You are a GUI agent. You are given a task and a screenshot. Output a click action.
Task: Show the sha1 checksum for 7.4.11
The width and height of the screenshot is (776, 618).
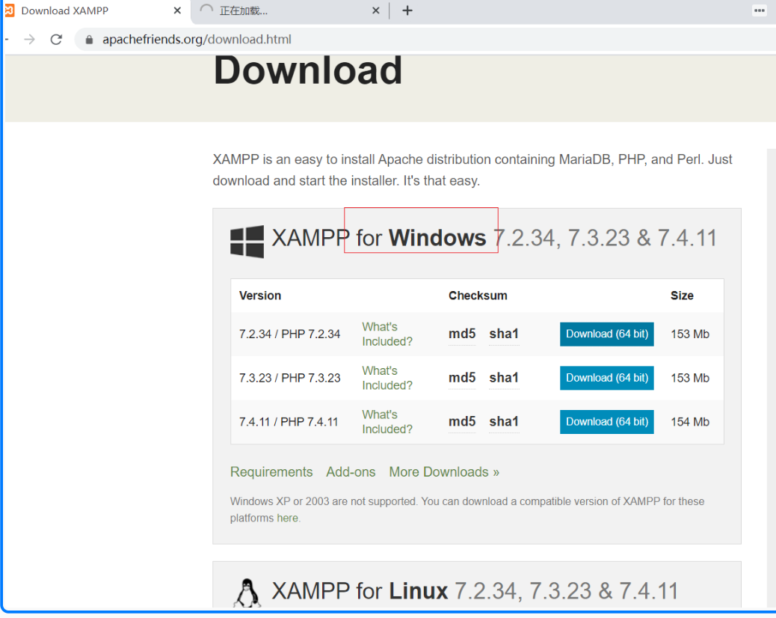click(x=504, y=422)
